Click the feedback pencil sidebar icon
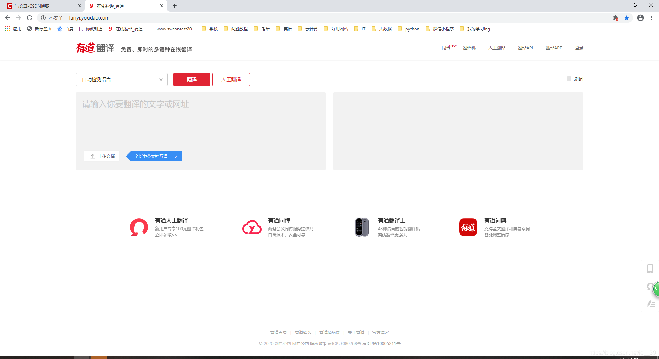Image resolution: width=659 pixels, height=359 pixels. coord(651,304)
